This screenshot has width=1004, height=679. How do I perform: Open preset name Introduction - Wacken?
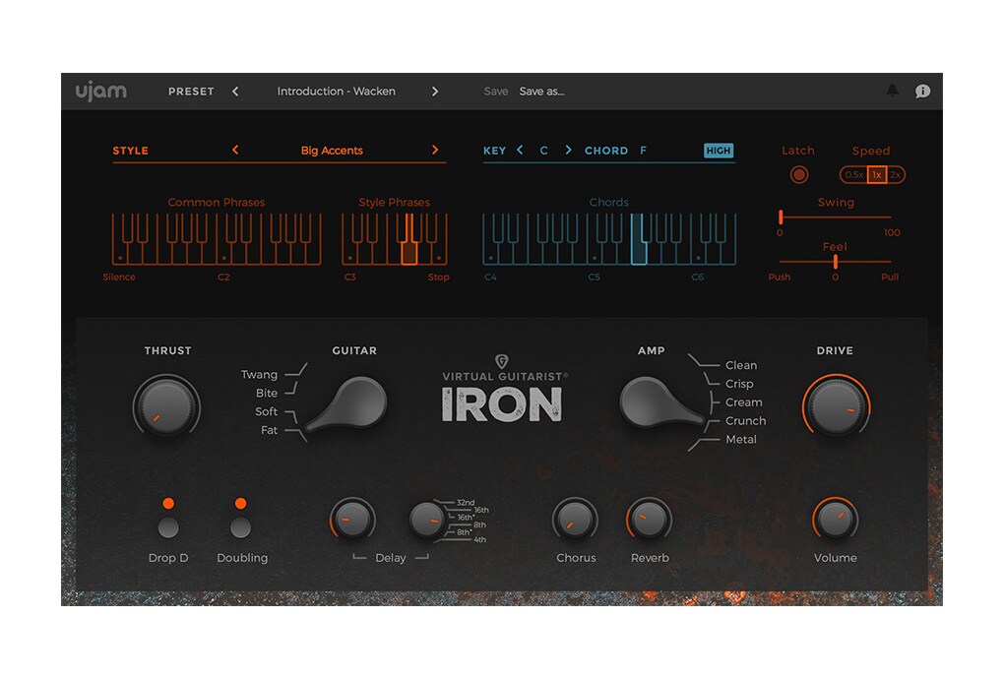337,92
